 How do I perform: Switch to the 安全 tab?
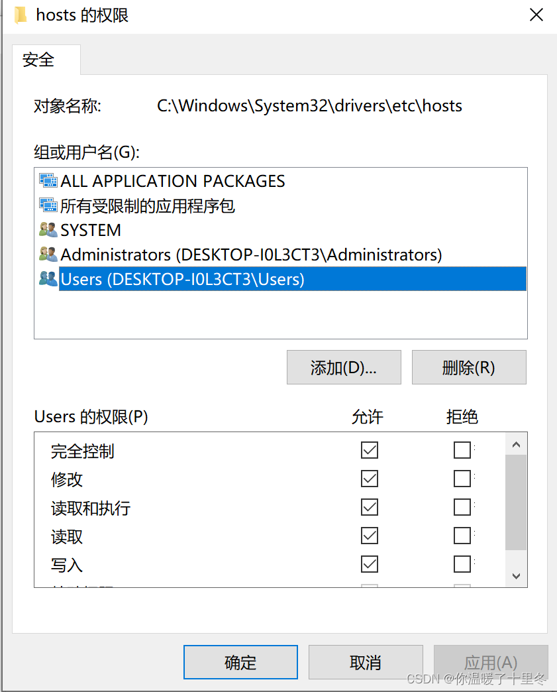coord(38,60)
